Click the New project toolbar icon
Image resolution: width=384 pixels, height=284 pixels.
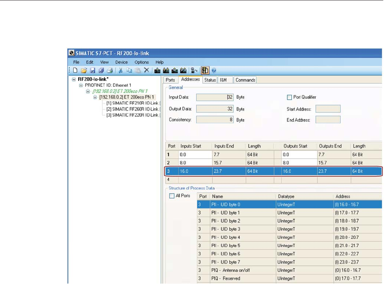(x=75, y=71)
